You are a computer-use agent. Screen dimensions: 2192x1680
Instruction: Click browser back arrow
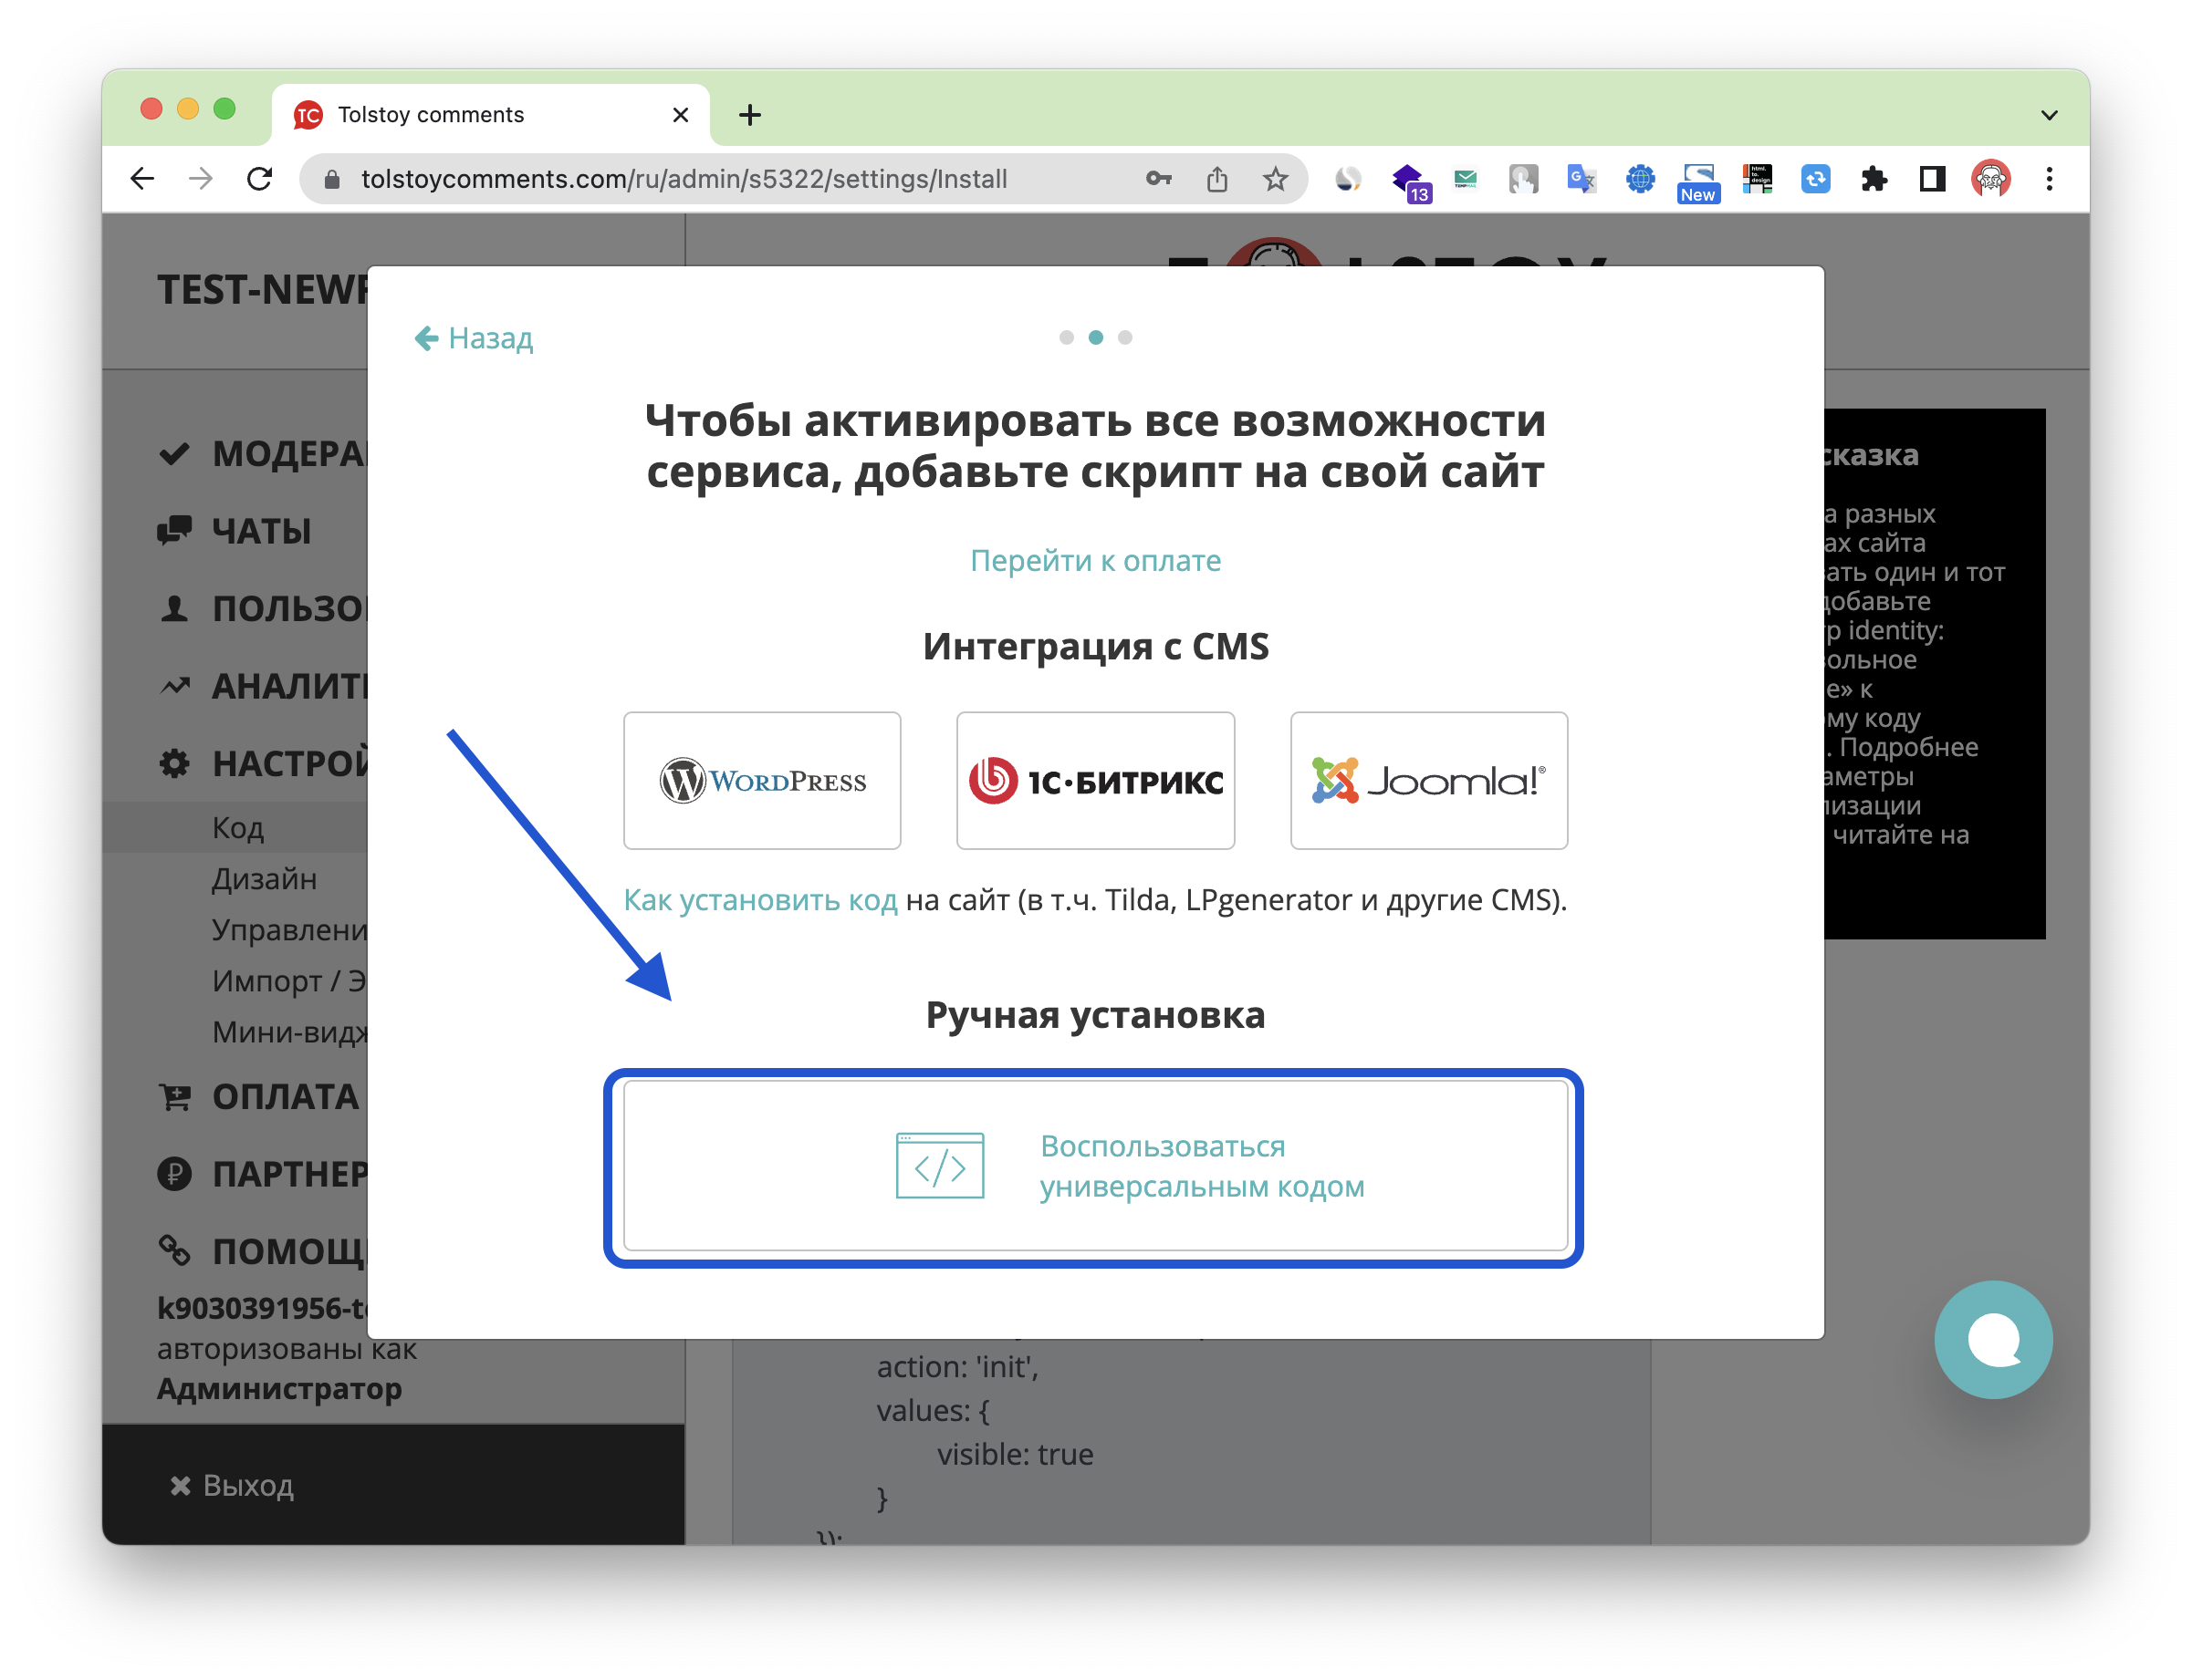pos(143,179)
